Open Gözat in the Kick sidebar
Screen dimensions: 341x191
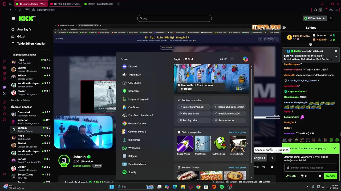tap(21, 36)
